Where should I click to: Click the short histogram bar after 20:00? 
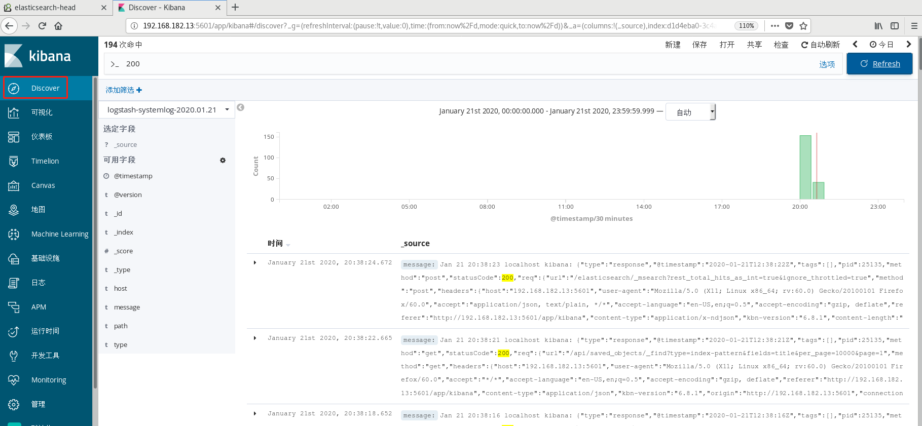pyautogui.click(x=819, y=190)
